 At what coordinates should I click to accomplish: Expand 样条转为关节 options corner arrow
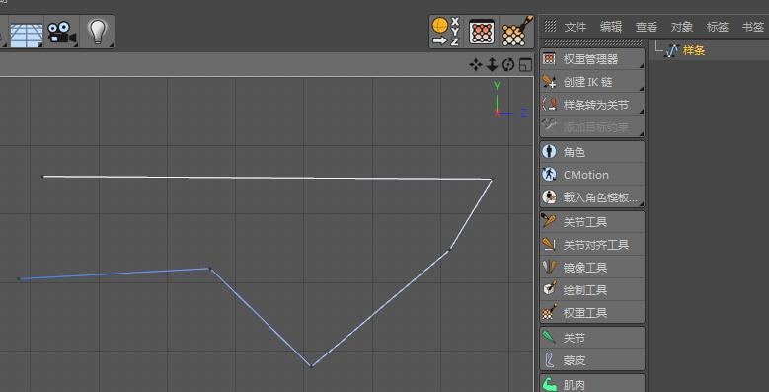(641, 112)
